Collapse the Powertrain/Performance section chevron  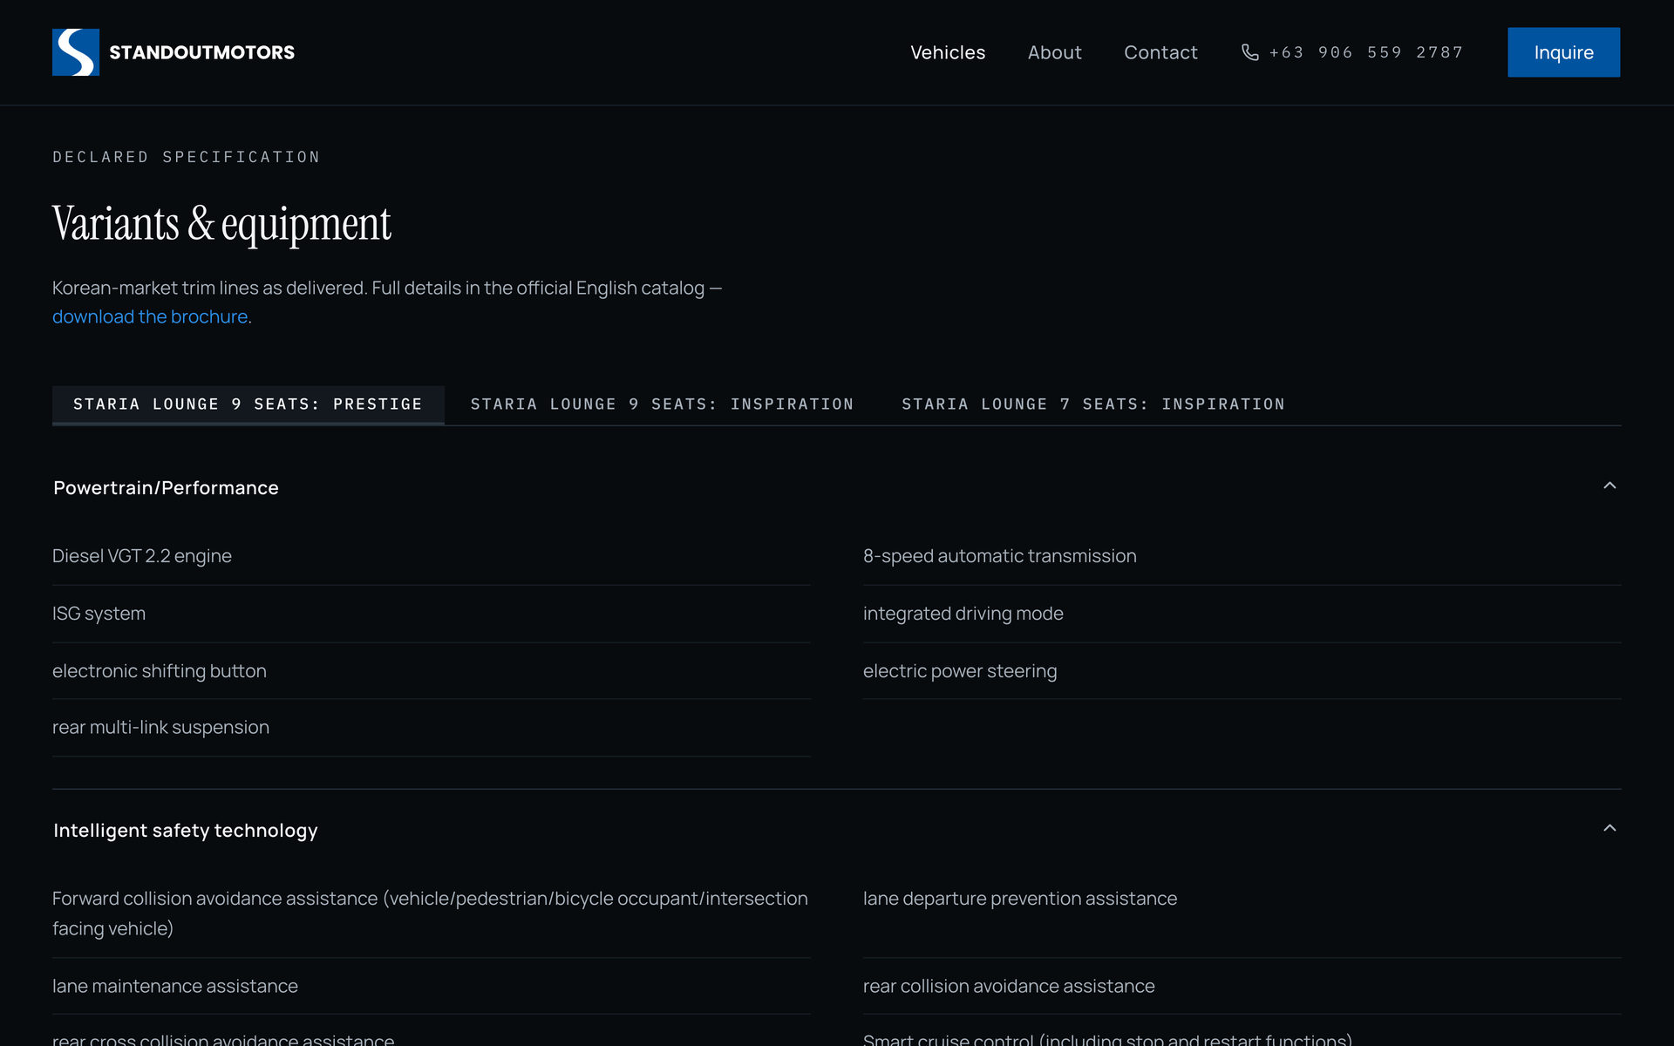tap(1609, 486)
